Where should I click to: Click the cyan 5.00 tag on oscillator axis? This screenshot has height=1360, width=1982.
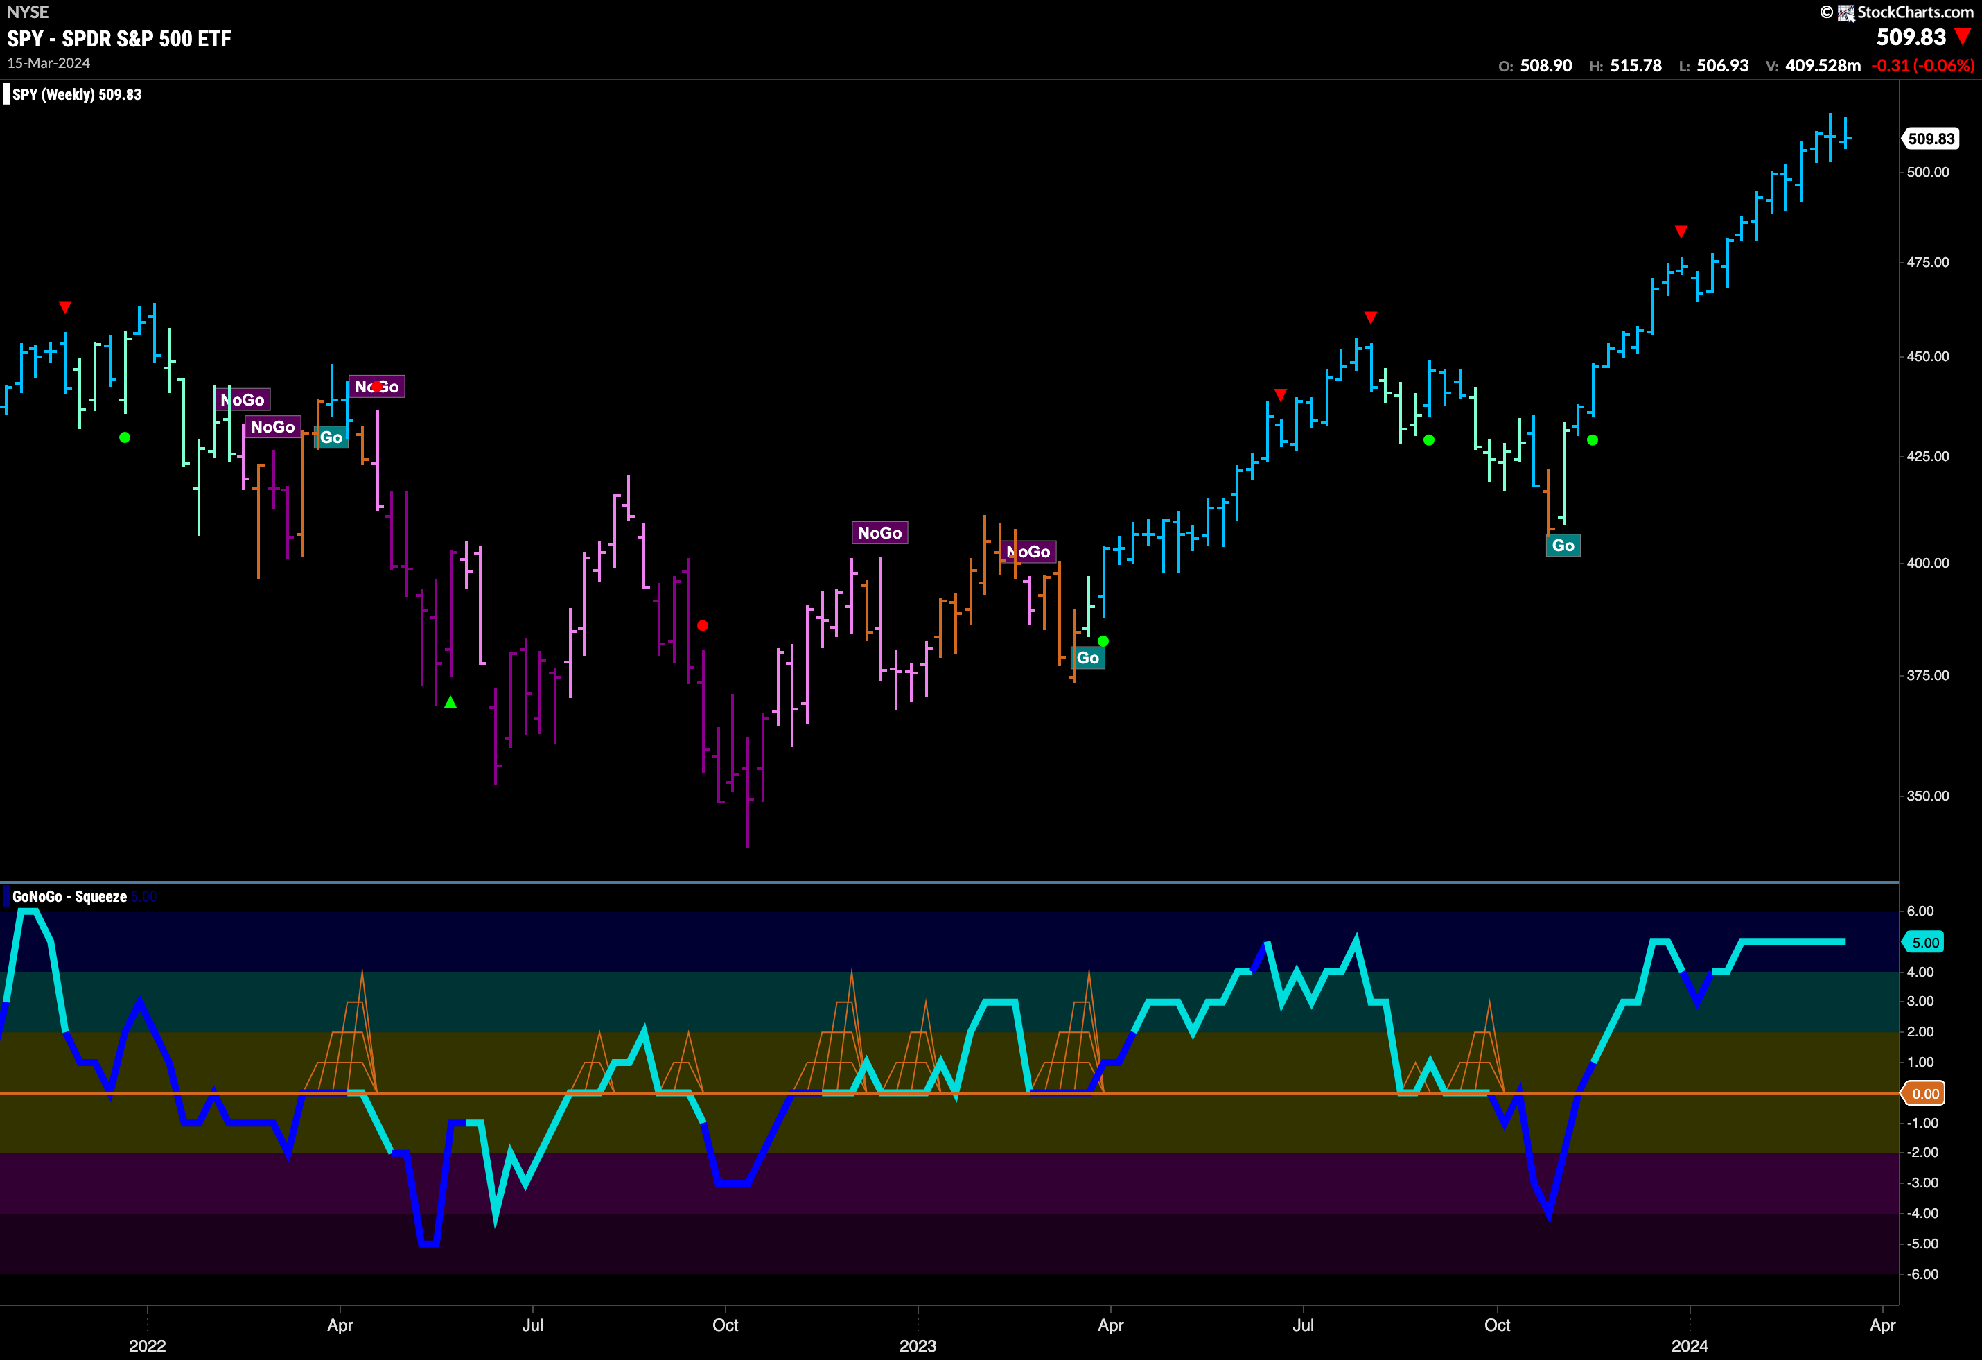click(1924, 943)
